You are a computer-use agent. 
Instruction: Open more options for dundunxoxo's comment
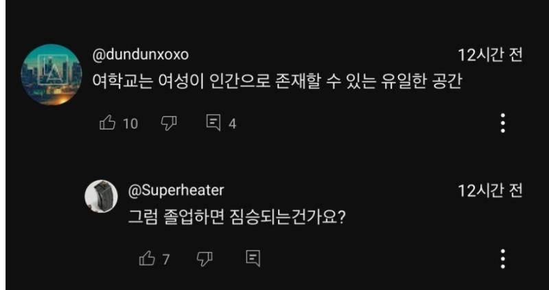click(503, 124)
